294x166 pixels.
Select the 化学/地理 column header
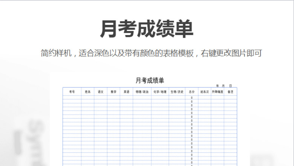coord(160,92)
